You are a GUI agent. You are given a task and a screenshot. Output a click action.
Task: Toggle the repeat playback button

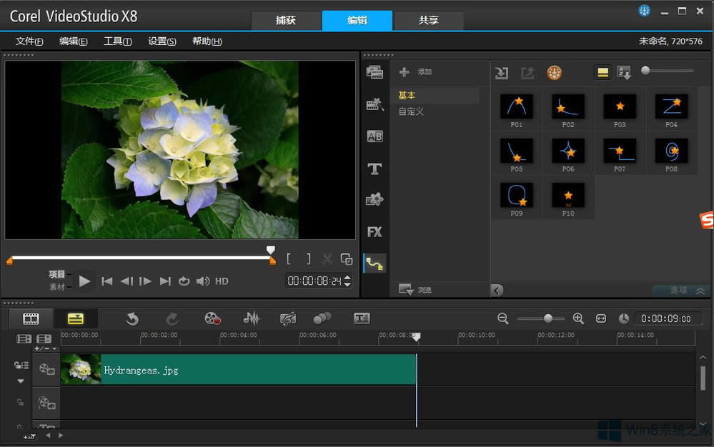coord(184,281)
